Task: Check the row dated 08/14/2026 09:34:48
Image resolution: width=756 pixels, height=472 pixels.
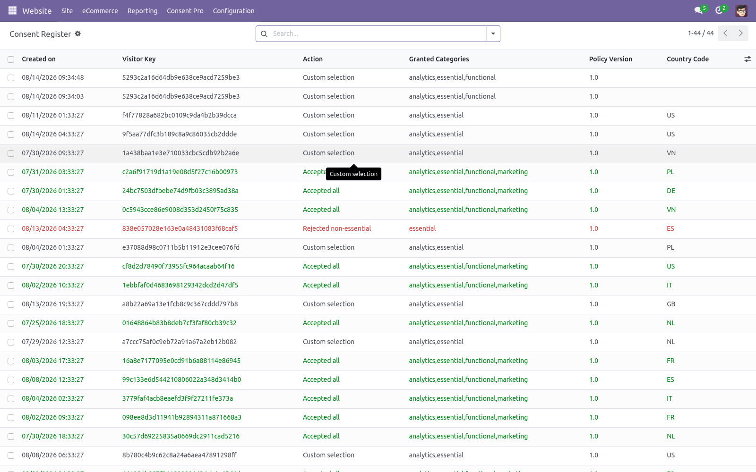Action: 11,78
